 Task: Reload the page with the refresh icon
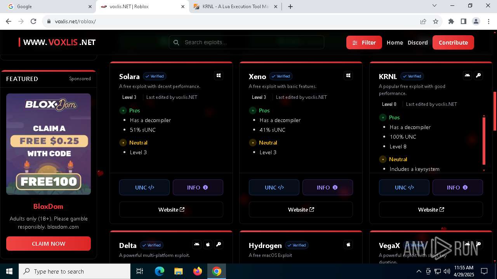coord(33,21)
